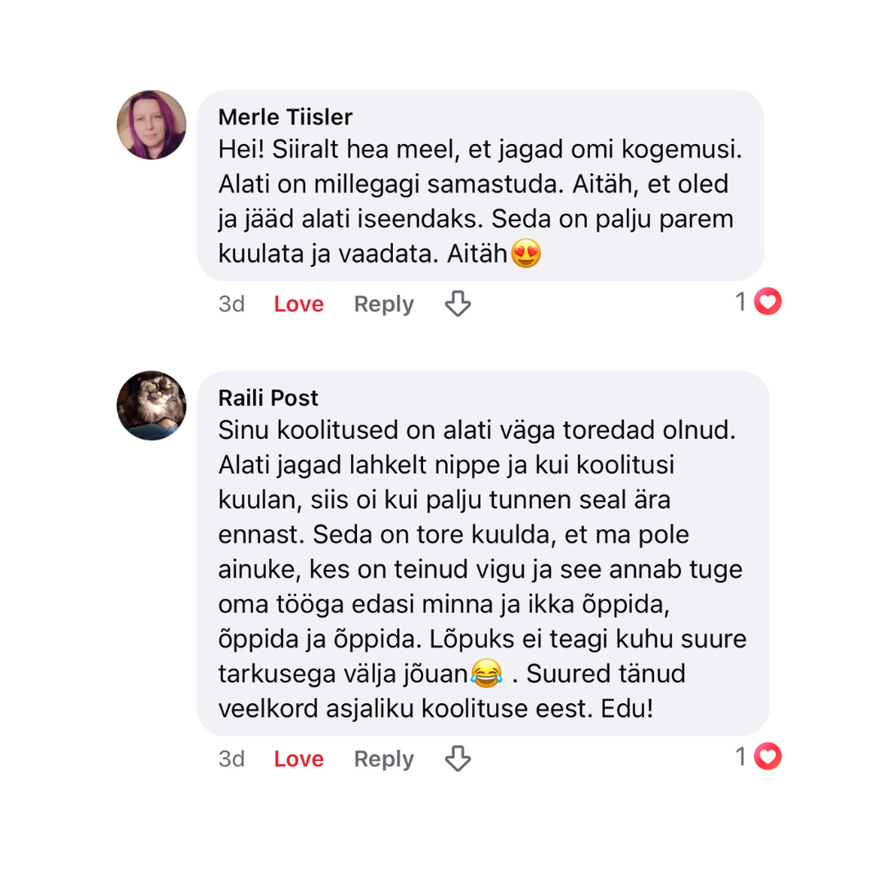Click the down-arrow icon under Merle's comment
The height and width of the screenshot is (884, 884).
coord(458,304)
